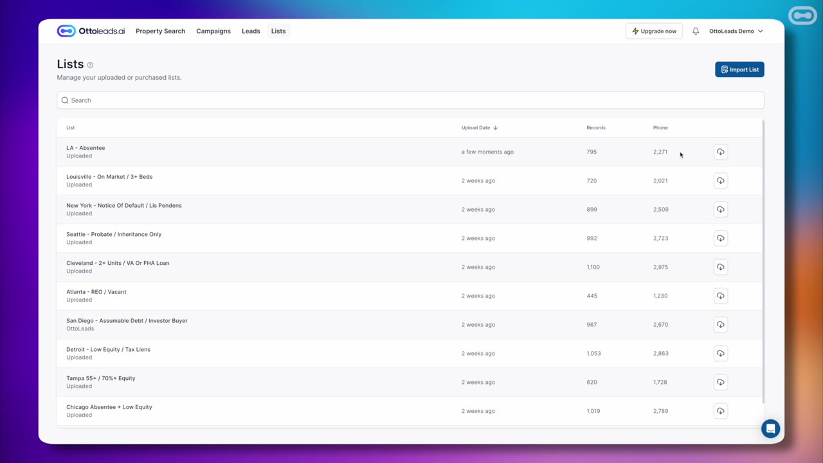Click the OttoLeads source label under San Diego
The height and width of the screenshot is (463, 823).
80,329
